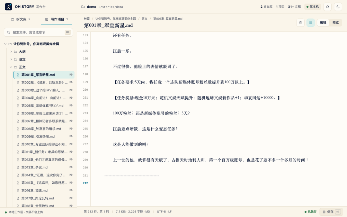Click the 大纲 folder icon
Screen dimensions: 347x217
pos(15,51)
